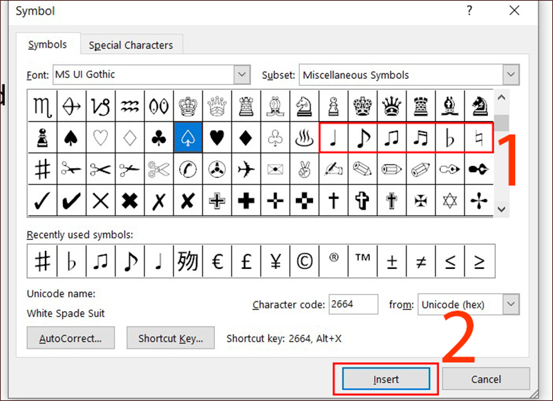Select the thin check mark symbol
Viewport: 553px width, 401px height.
pyautogui.click(x=42, y=200)
